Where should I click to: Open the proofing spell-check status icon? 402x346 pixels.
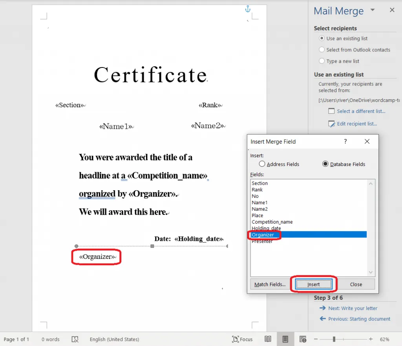(x=75, y=339)
